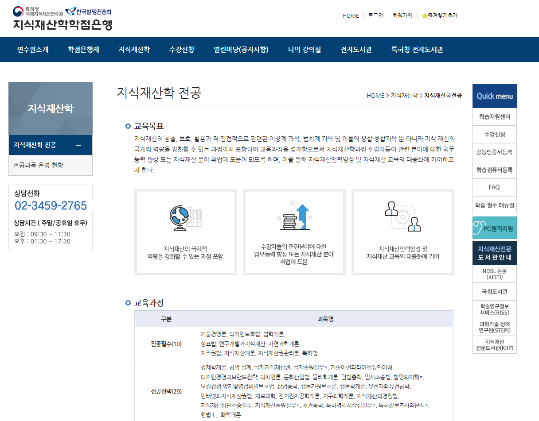
Task: Click the 로그인 link
Action: click(375, 15)
